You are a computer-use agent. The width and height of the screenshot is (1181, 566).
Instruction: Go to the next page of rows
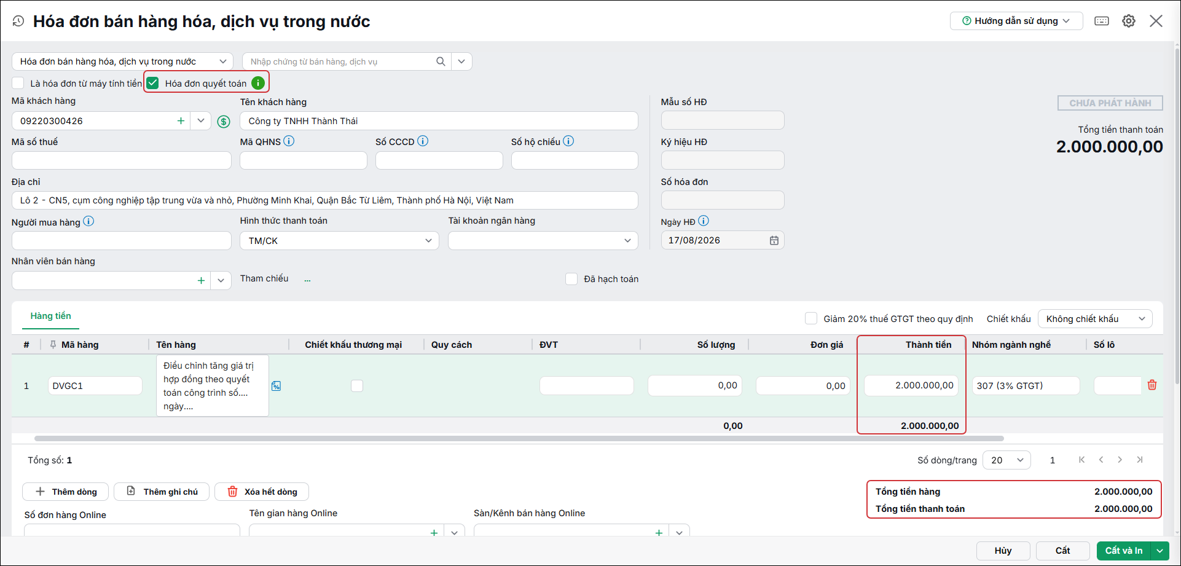point(1120,460)
